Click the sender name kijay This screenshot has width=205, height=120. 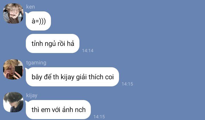pyautogui.click(x=32, y=95)
